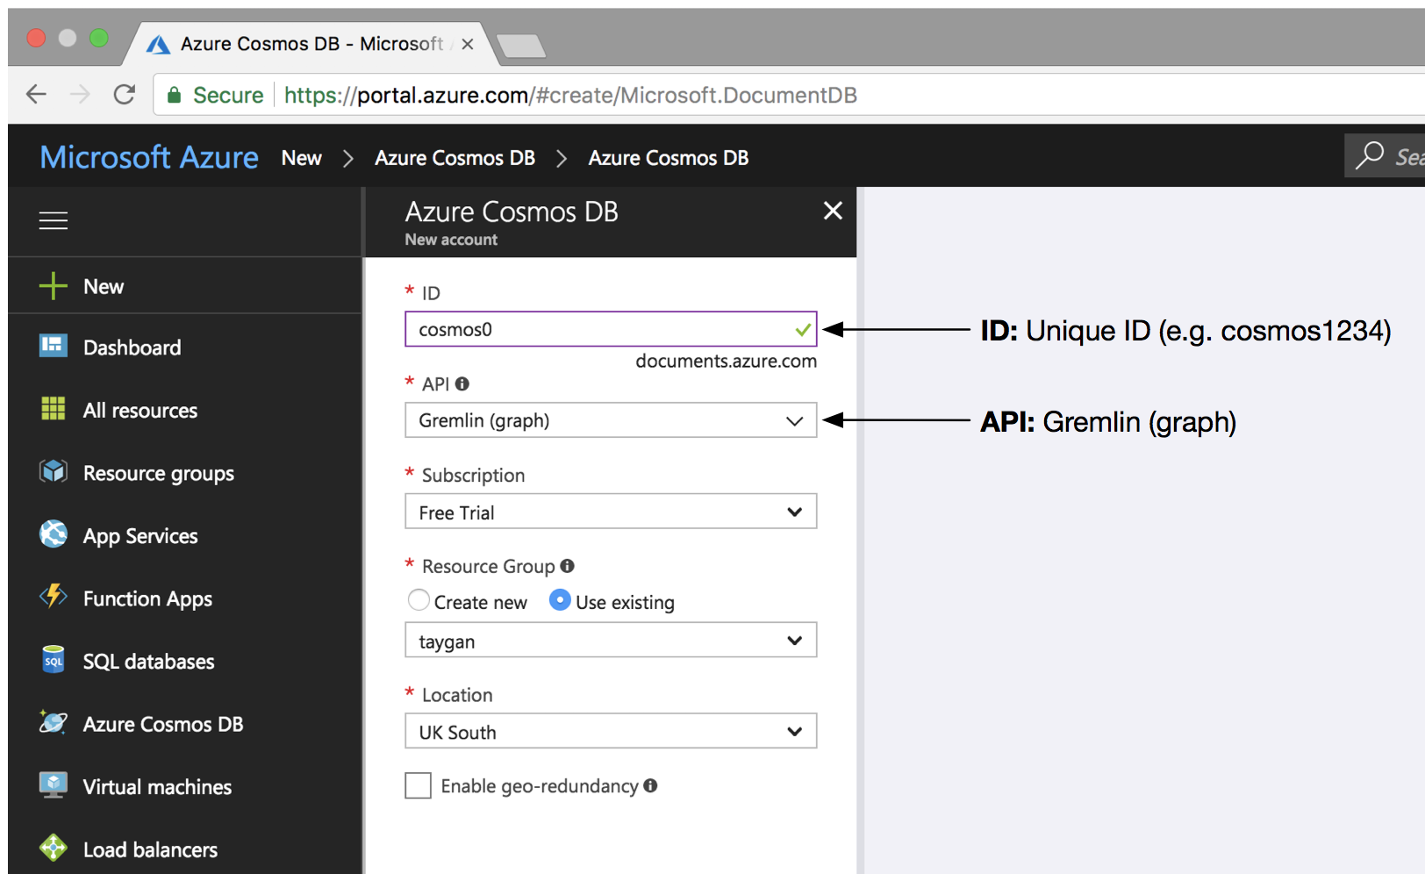The height and width of the screenshot is (874, 1425).
Task: Select the Azure Cosmos DB browser tab
Action: click(x=311, y=44)
